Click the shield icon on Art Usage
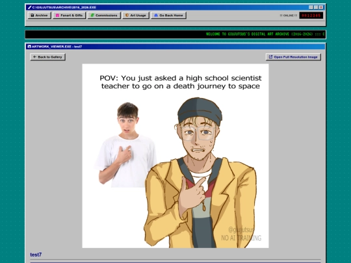 127,15
